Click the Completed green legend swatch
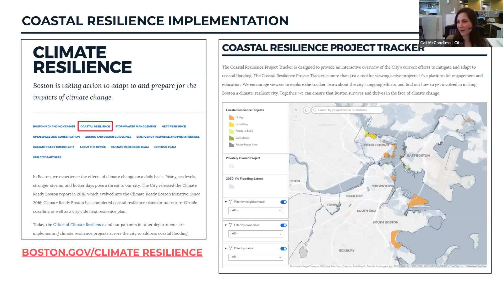The image size is (503, 283). coord(232,138)
